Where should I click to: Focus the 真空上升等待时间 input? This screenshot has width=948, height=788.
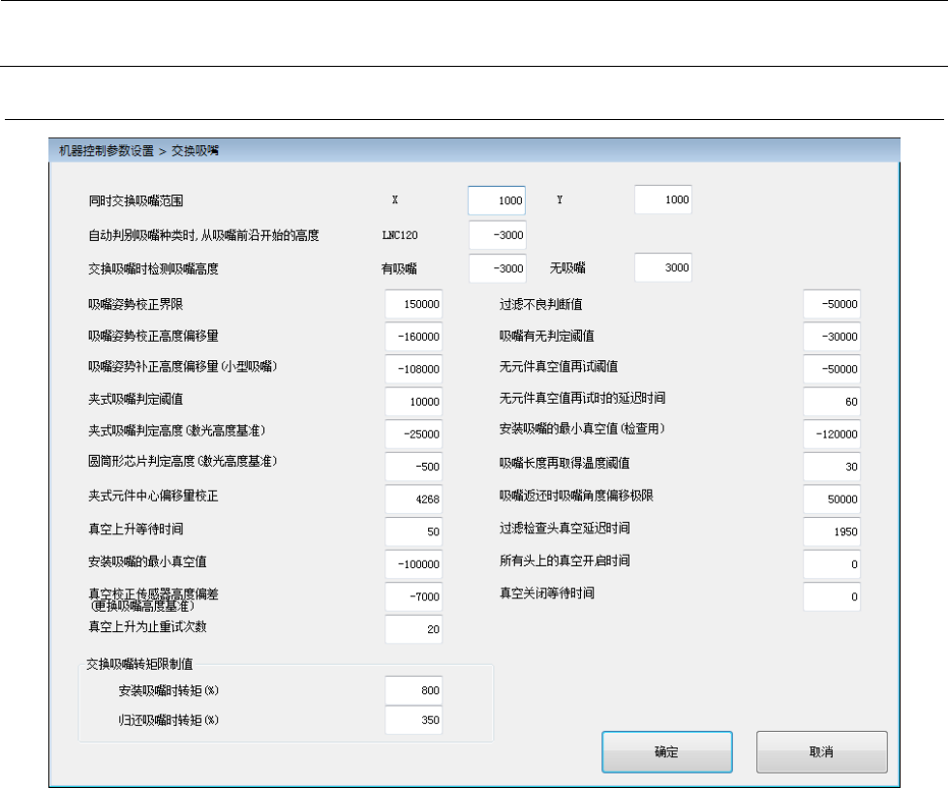point(413,531)
